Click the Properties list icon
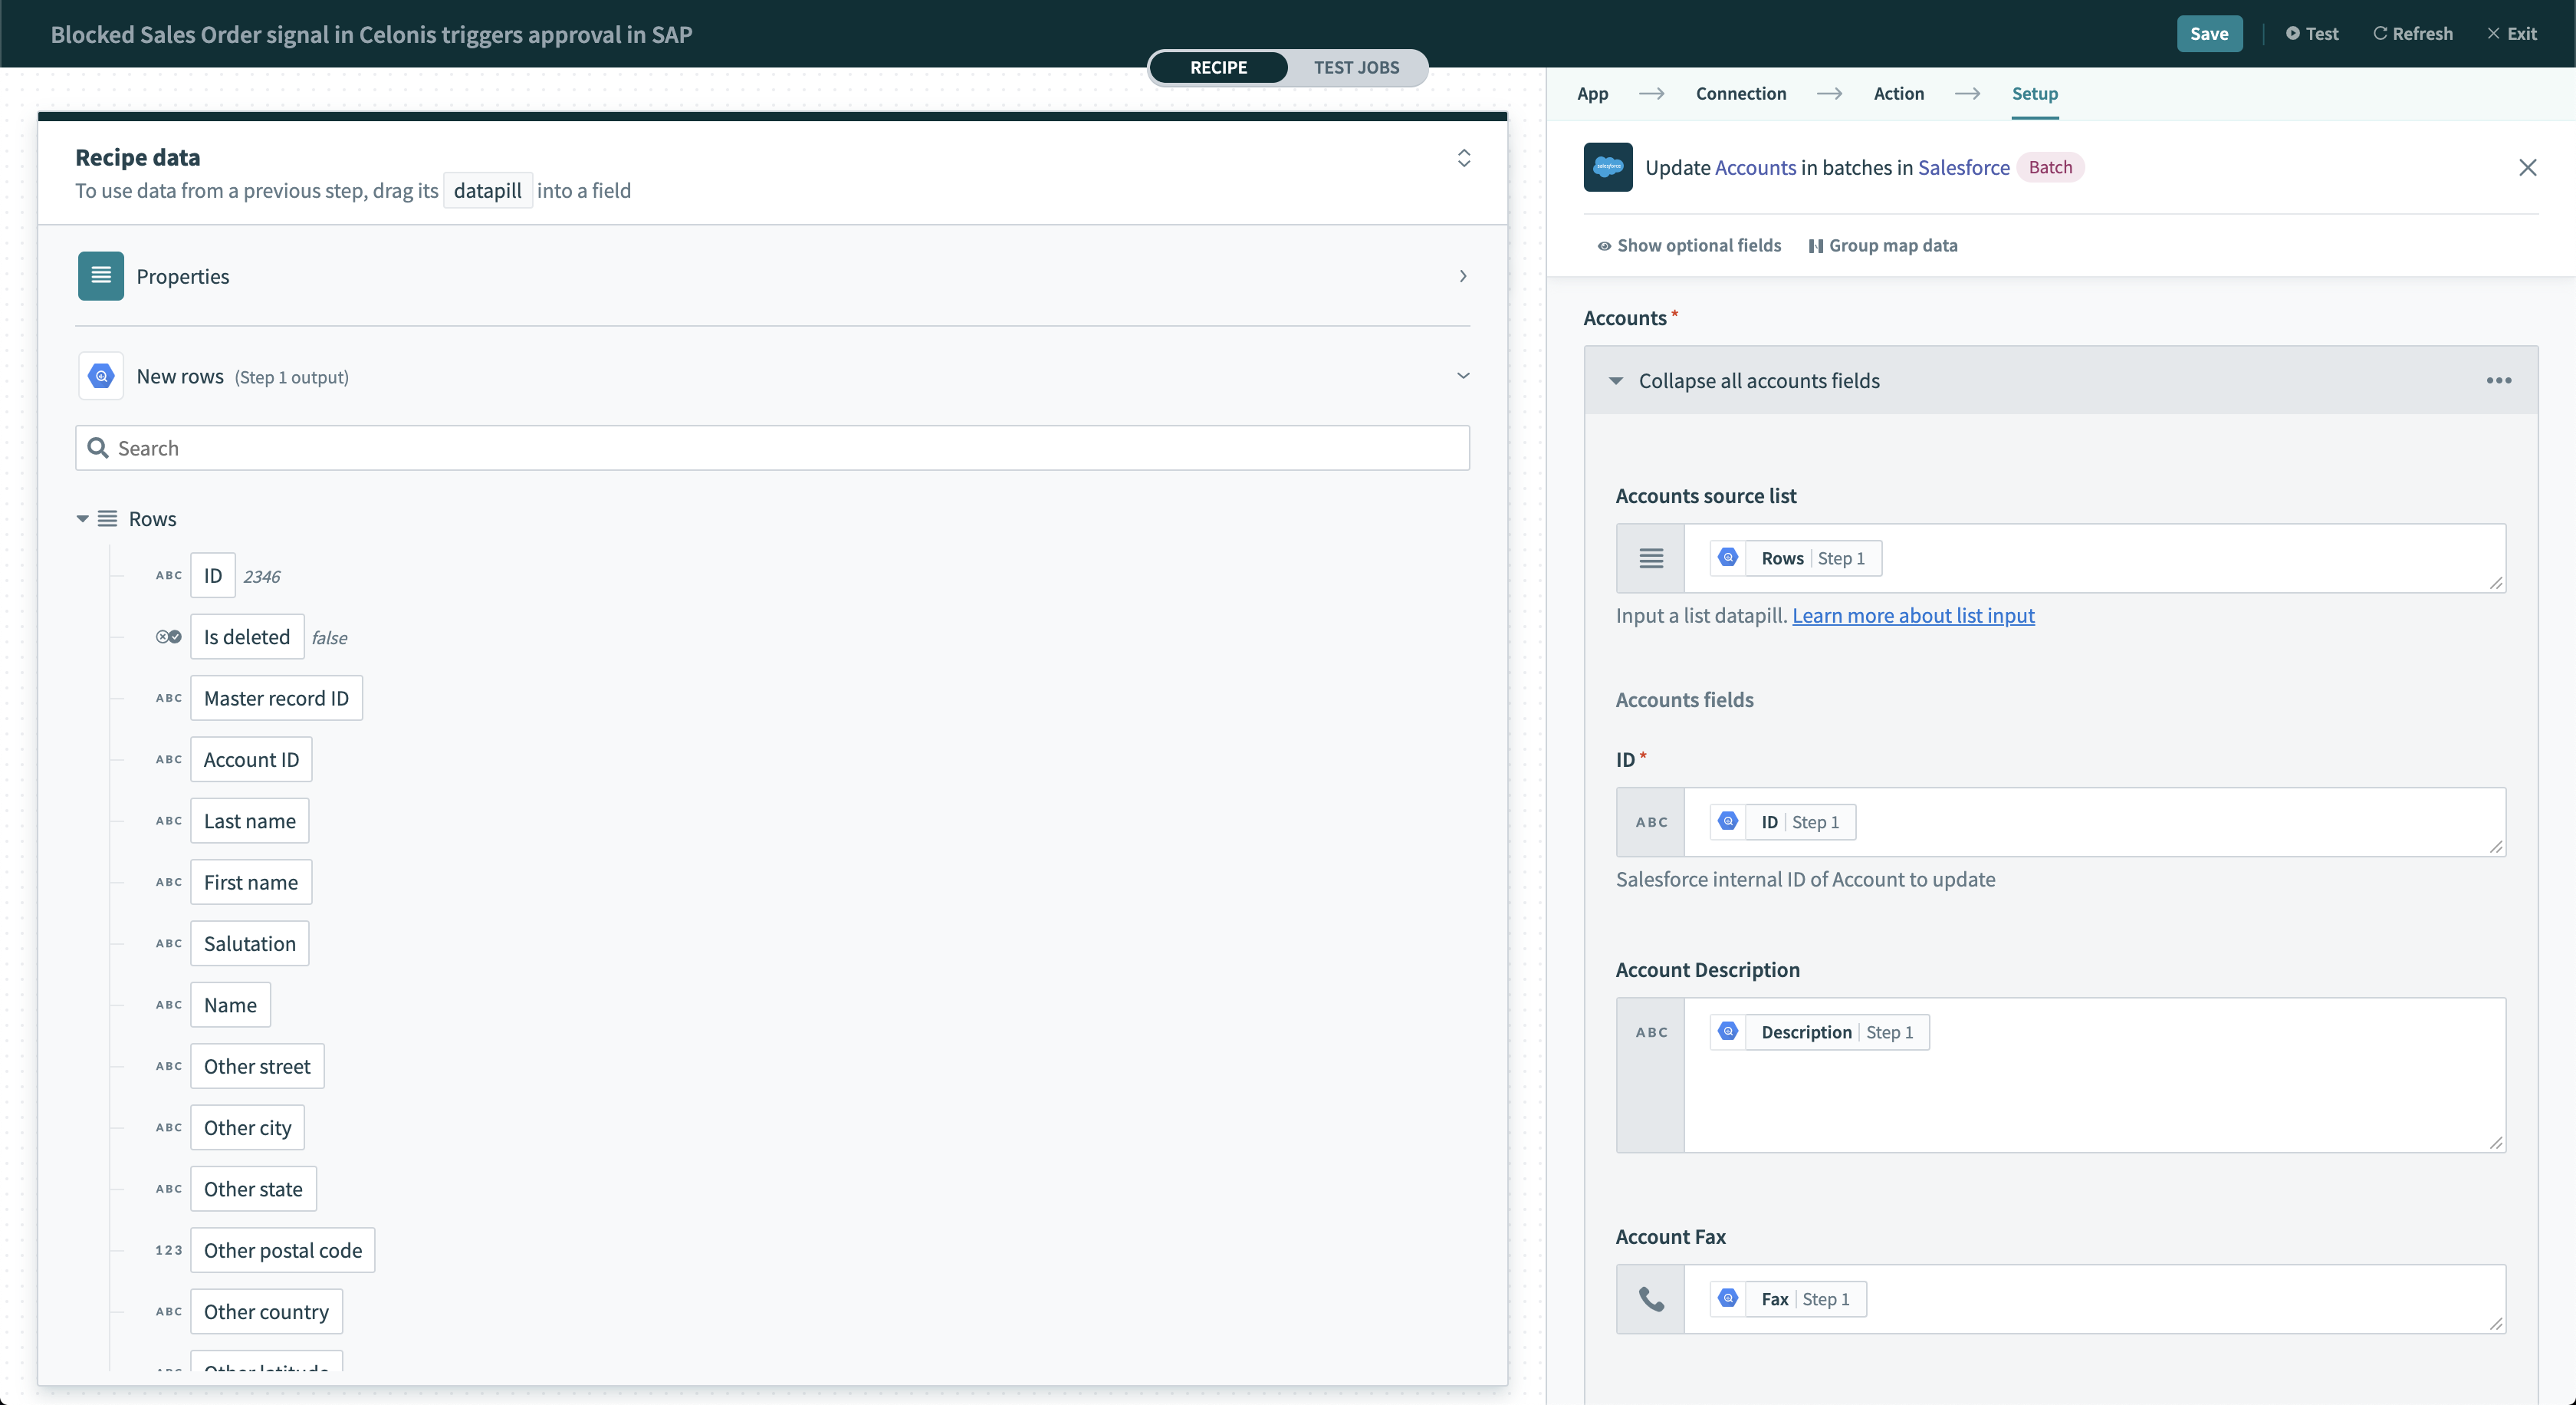Viewport: 2576px width, 1405px height. [x=100, y=275]
